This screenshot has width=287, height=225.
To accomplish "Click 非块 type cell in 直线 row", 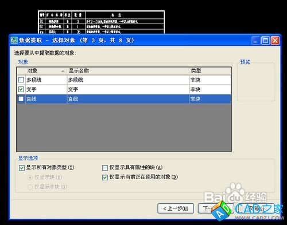I will pyautogui.click(x=210, y=99).
